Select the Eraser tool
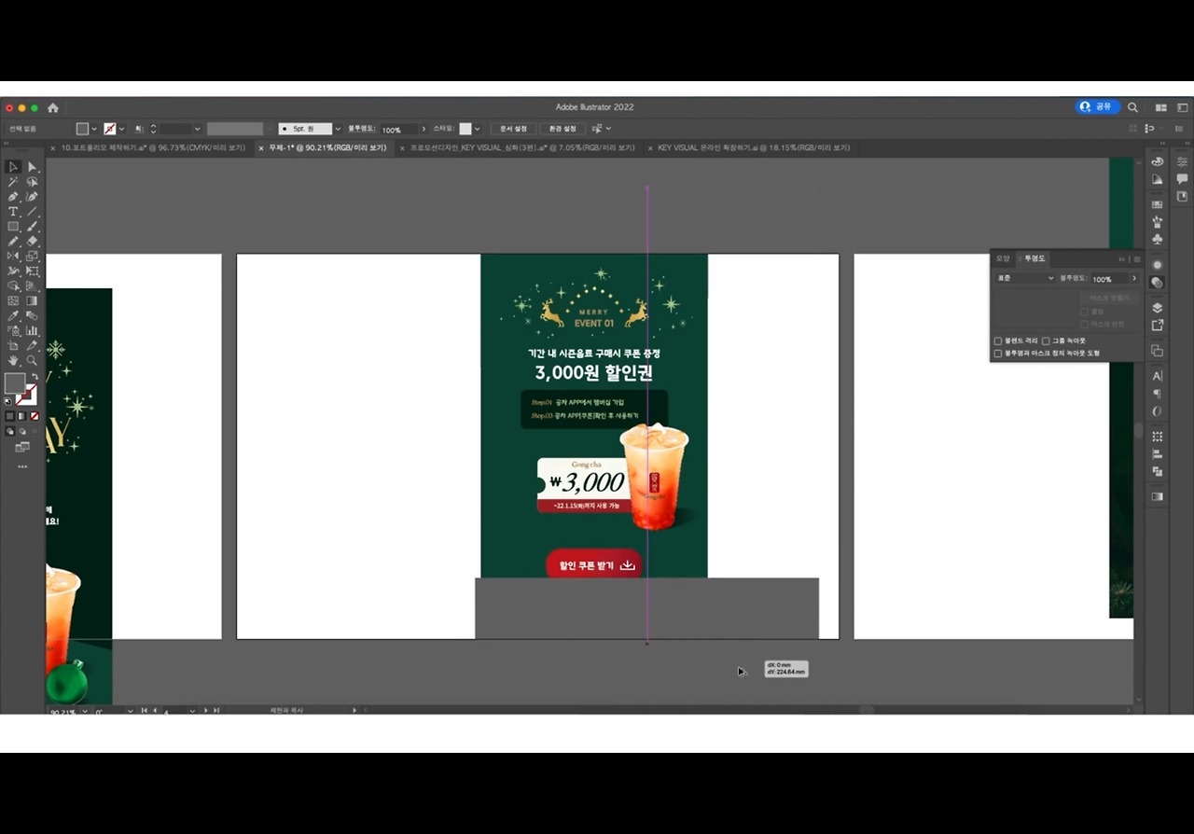 point(33,242)
